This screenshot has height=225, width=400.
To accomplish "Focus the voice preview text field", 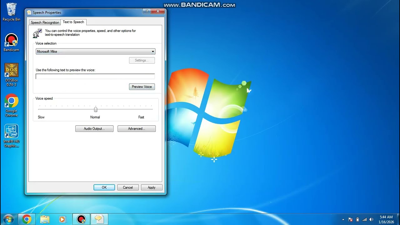I will click(95, 76).
